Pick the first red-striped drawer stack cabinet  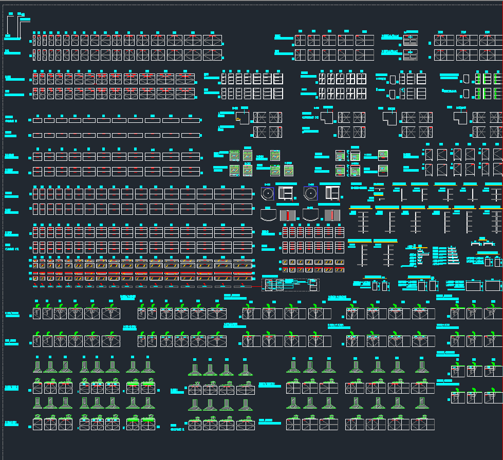click(x=36, y=232)
